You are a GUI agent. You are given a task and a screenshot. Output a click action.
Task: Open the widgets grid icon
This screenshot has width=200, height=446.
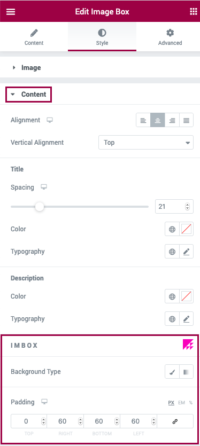click(194, 11)
